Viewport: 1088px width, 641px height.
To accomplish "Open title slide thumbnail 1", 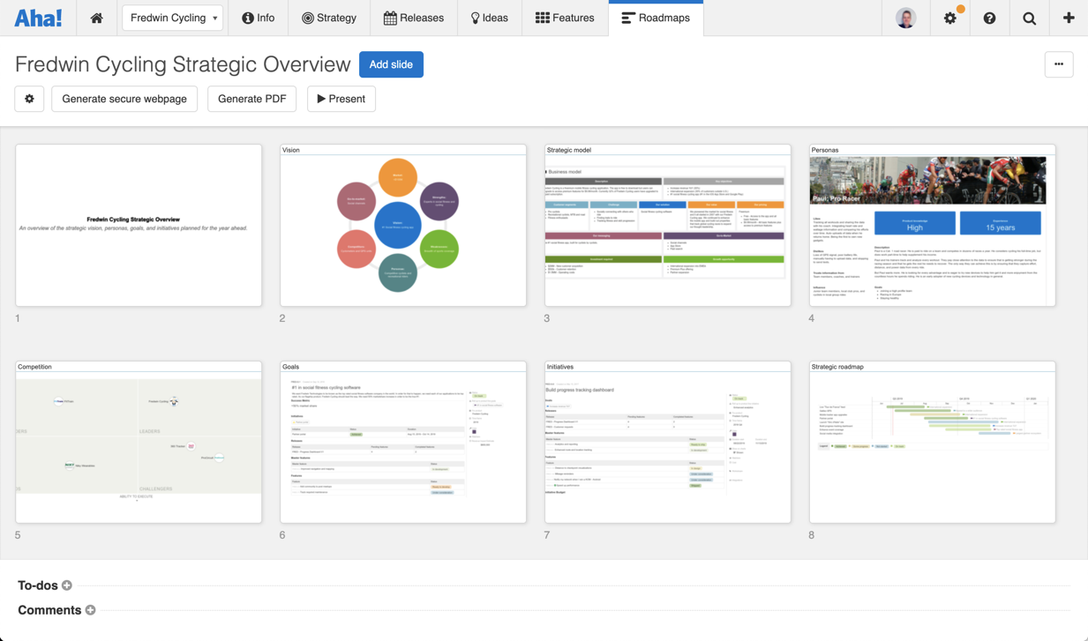I will [x=139, y=226].
